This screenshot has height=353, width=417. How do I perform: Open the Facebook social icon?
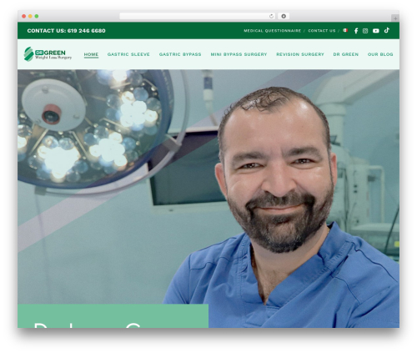coord(356,31)
